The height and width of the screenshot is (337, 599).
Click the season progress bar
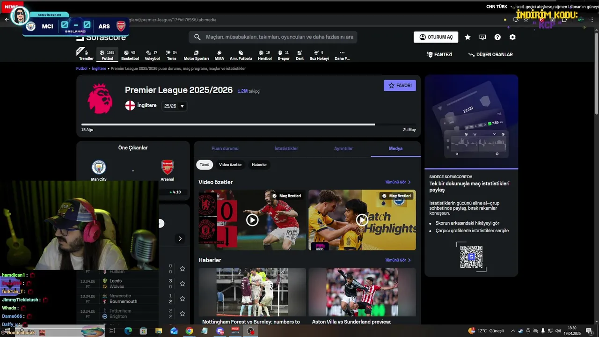click(x=248, y=125)
